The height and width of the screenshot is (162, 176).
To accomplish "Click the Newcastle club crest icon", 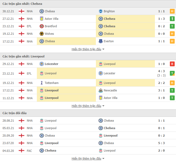I will tap(101, 90).
